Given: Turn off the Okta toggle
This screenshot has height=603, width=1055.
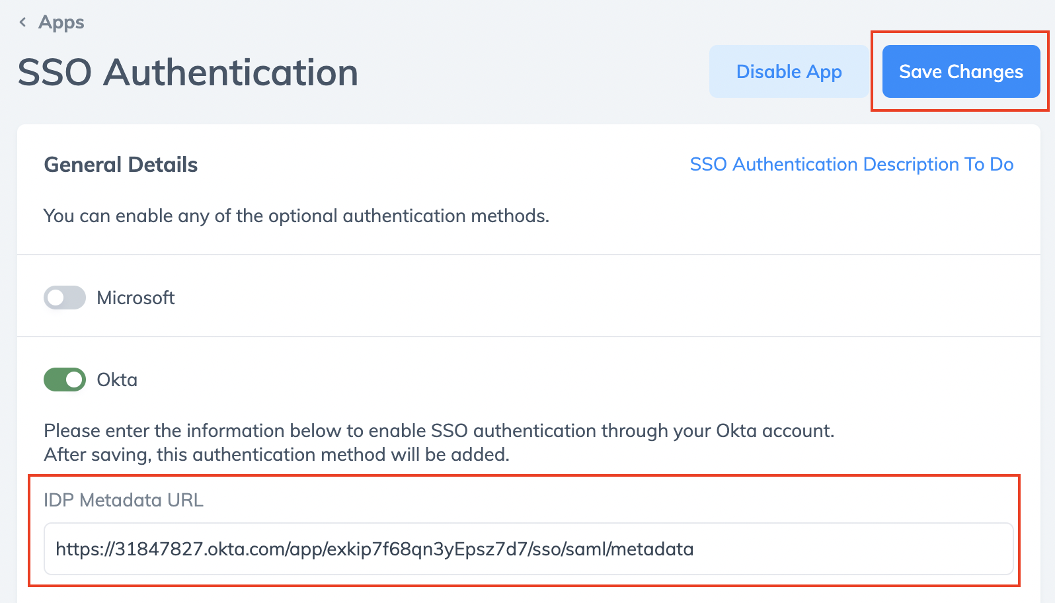Looking at the screenshot, I should pyautogui.click(x=65, y=380).
